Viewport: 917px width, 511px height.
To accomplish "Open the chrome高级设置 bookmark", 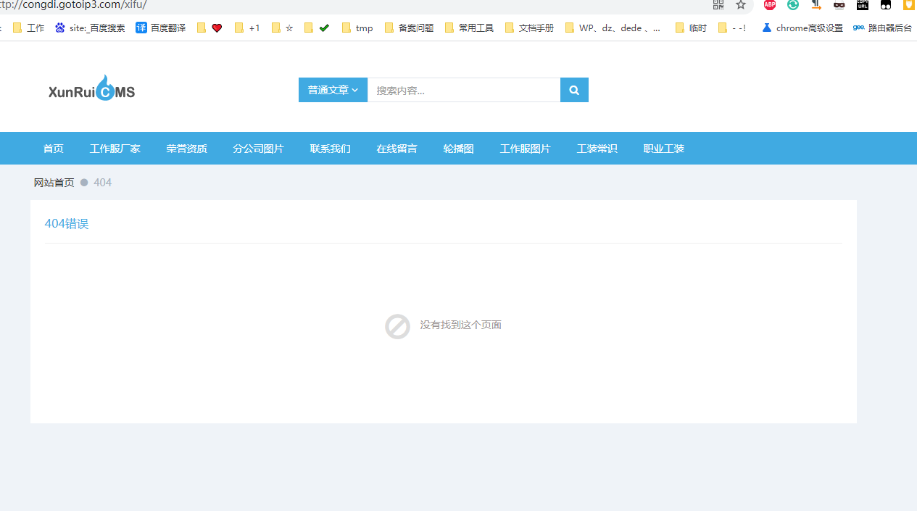I will point(802,28).
